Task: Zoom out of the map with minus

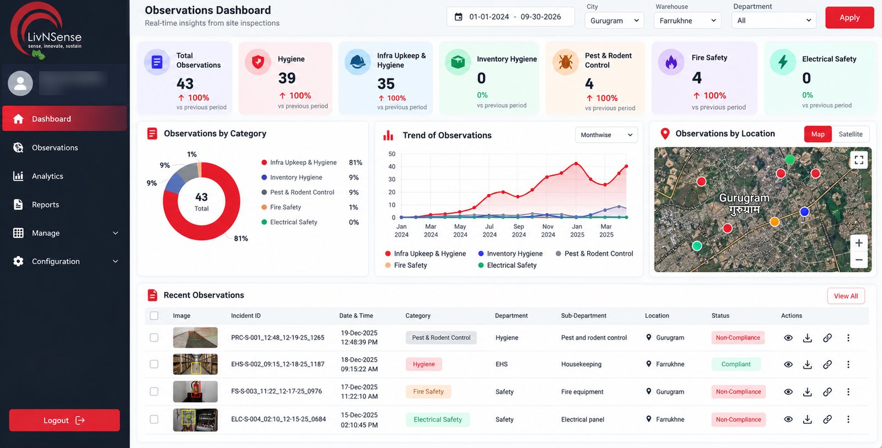Action: click(x=859, y=260)
